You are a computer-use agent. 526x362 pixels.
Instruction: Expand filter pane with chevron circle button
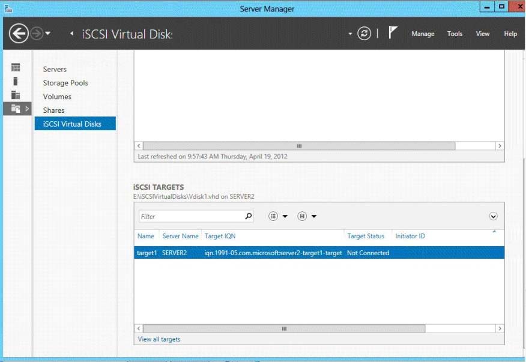coord(493,216)
